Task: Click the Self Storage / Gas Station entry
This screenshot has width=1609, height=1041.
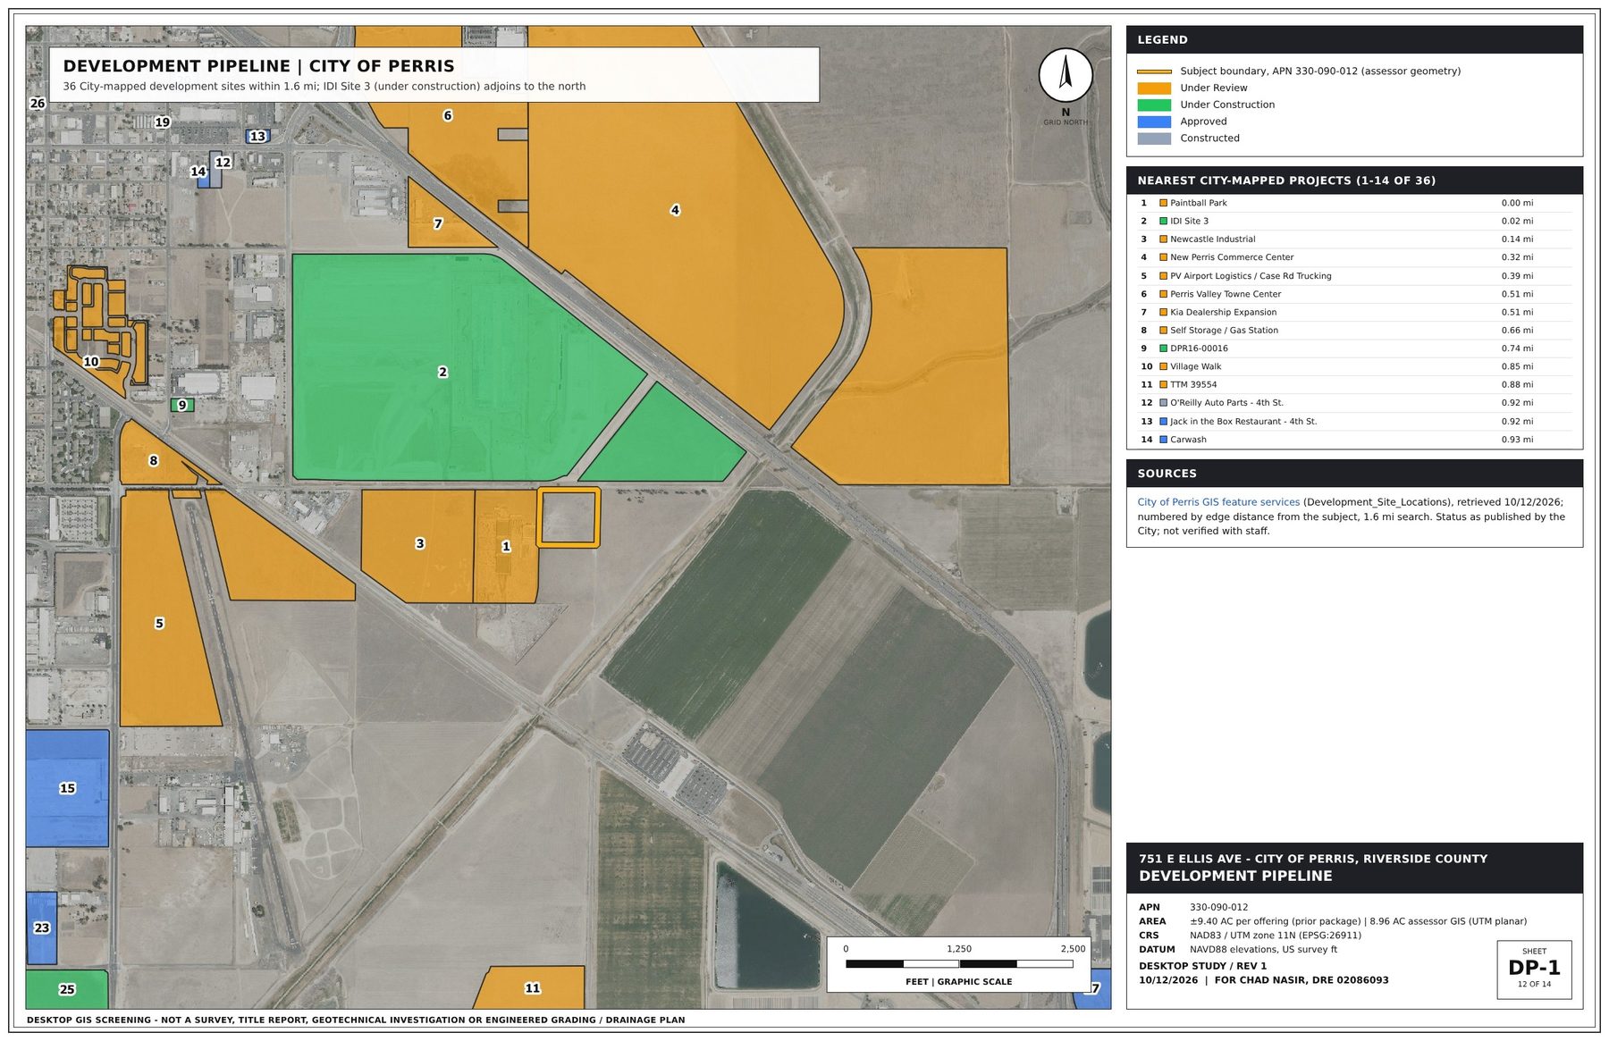Action: pos(1224,331)
